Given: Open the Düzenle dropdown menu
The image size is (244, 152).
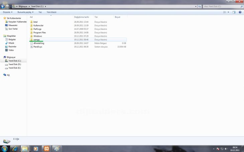Looking at the screenshot, I should click(x=8, y=12).
